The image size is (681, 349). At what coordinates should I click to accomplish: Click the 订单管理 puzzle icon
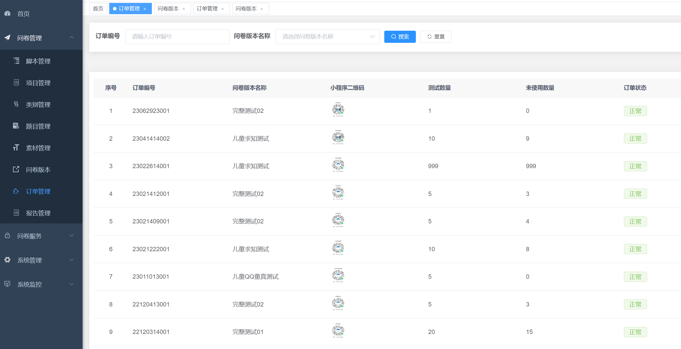pyautogui.click(x=16, y=191)
